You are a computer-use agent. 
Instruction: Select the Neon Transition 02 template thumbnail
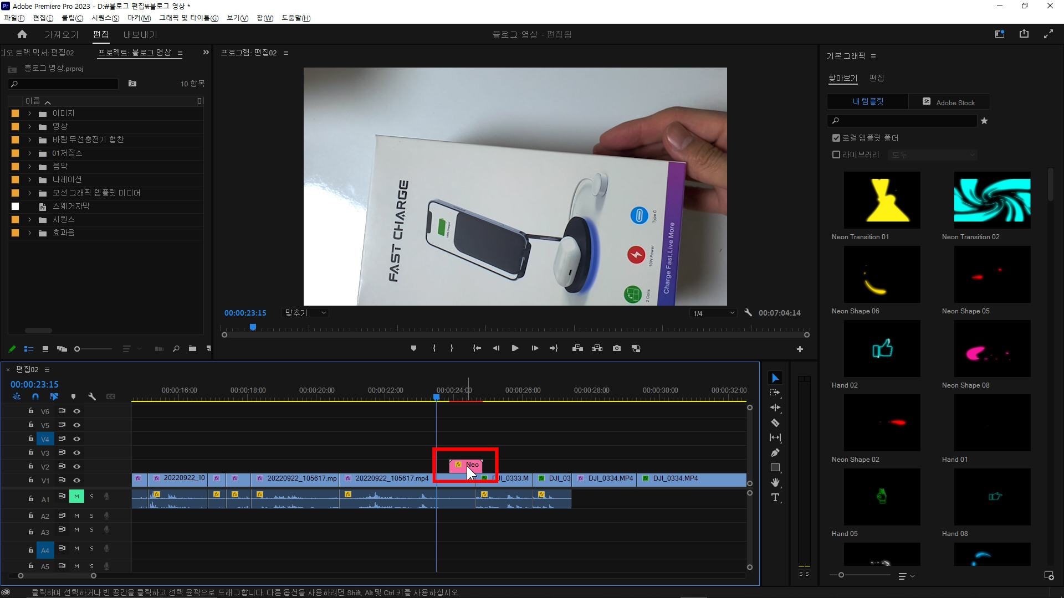coord(992,200)
